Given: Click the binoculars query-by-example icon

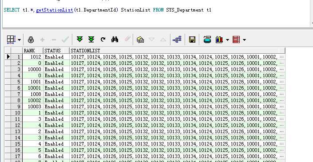Looking at the screenshot, I should [x=115, y=40].
